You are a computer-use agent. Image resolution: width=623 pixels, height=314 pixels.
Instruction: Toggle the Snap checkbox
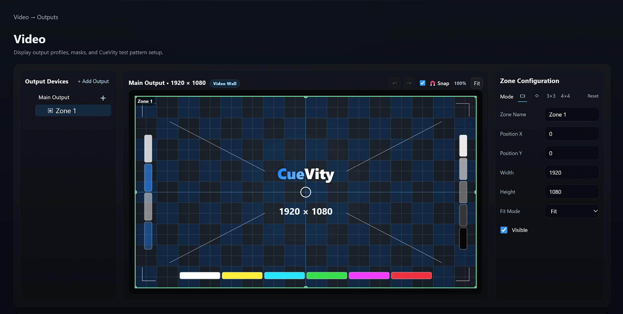pos(423,83)
